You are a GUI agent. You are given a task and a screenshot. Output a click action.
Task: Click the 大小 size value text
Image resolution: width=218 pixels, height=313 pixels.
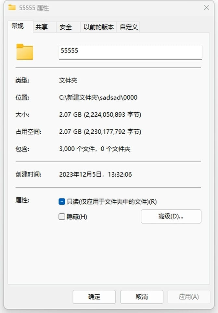100,114
